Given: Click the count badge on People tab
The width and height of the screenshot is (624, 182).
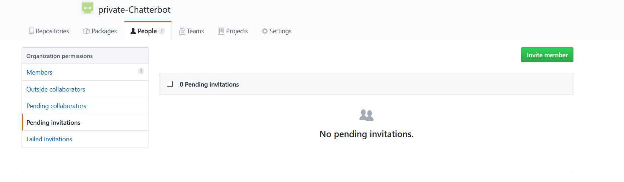Looking at the screenshot, I should [162, 31].
